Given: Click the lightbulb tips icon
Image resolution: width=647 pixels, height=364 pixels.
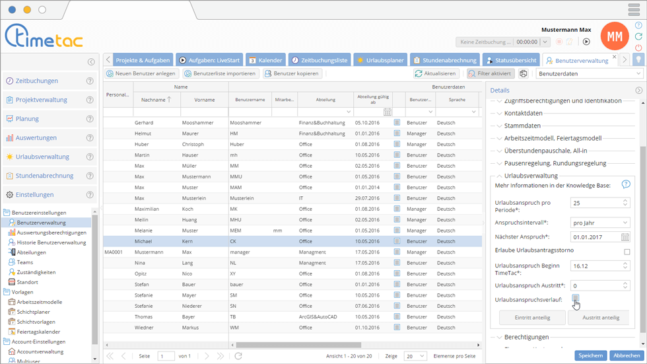Looking at the screenshot, I should pos(638,59).
